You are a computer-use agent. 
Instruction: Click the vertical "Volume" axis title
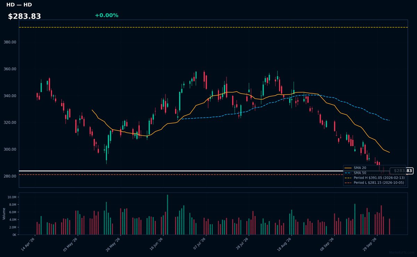point(4,214)
